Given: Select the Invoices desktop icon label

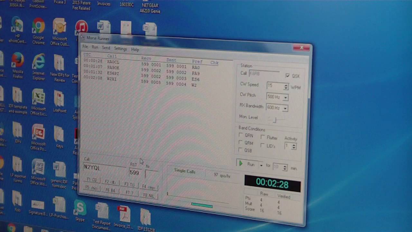Looking at the screenshot, I should coord(104,4).
